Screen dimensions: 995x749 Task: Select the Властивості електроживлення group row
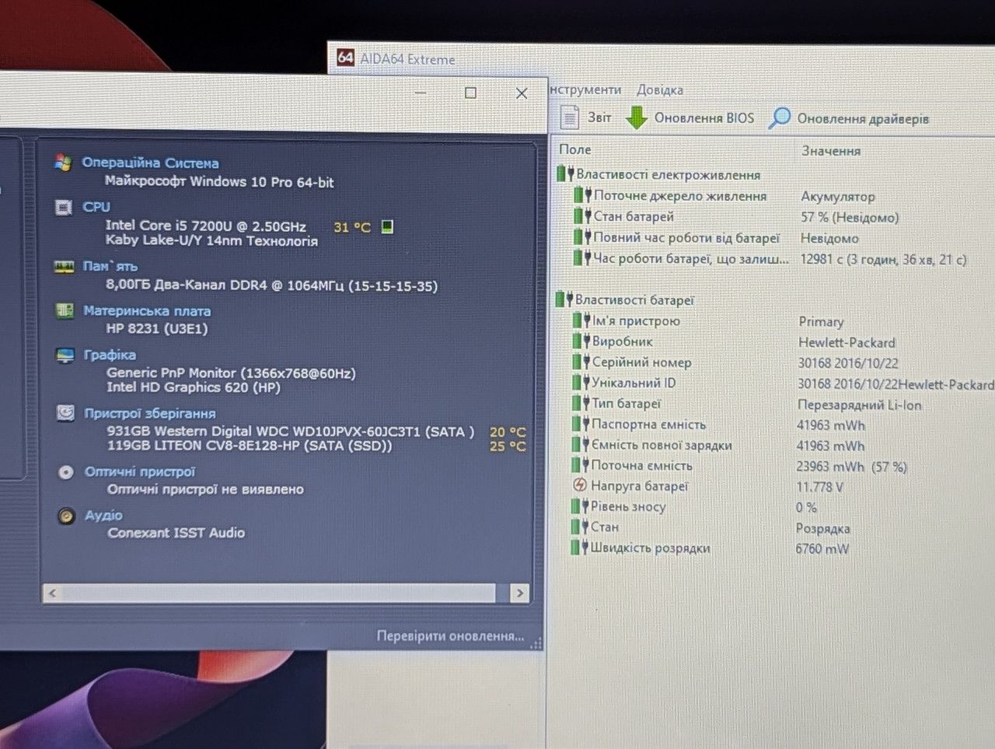pos(658,174)
